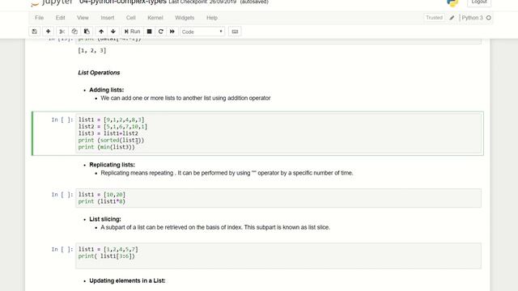Screen dimensions: 518x291
Task: Move the selected cell down
Action: [113, 32]
